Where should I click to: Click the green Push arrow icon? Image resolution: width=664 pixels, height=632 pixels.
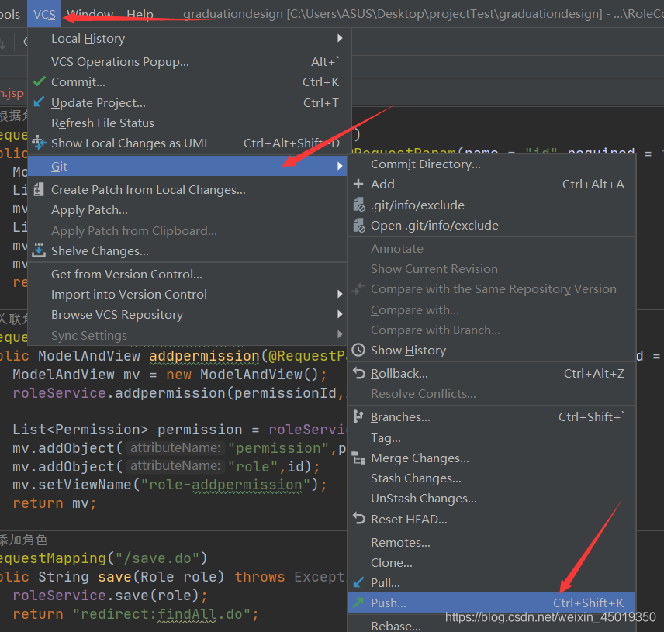tap(358, 603)
